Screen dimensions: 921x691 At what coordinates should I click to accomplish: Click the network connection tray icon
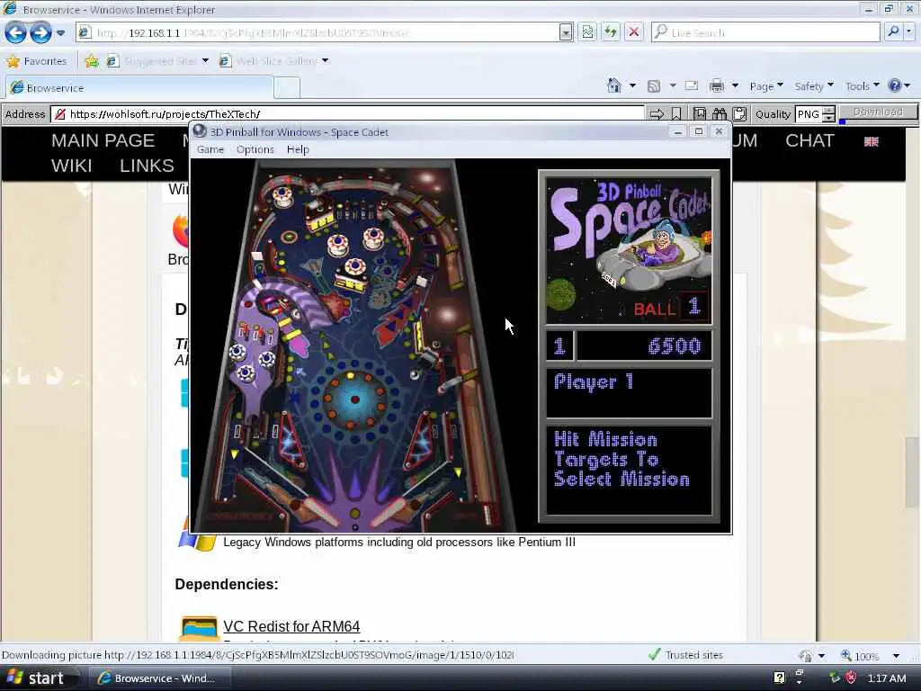tap(834, 678)
